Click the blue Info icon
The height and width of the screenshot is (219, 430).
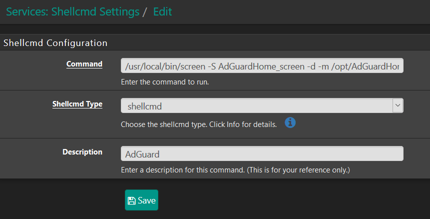(290, 122)
